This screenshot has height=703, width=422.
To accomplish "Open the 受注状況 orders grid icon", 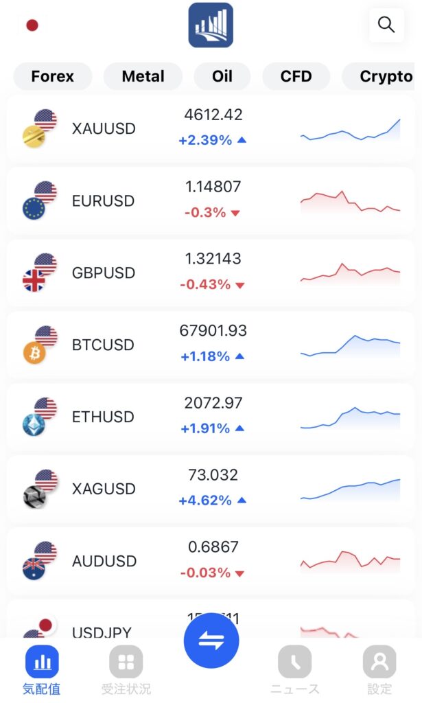I will click(126, 662).
